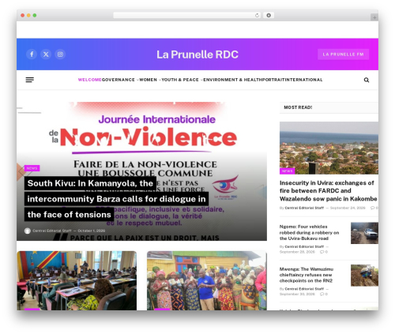Click Central Editorial Staff under Ngomo article
This screenshot has height=334, width=395.
pyautogui.click(x=304, y=246)
